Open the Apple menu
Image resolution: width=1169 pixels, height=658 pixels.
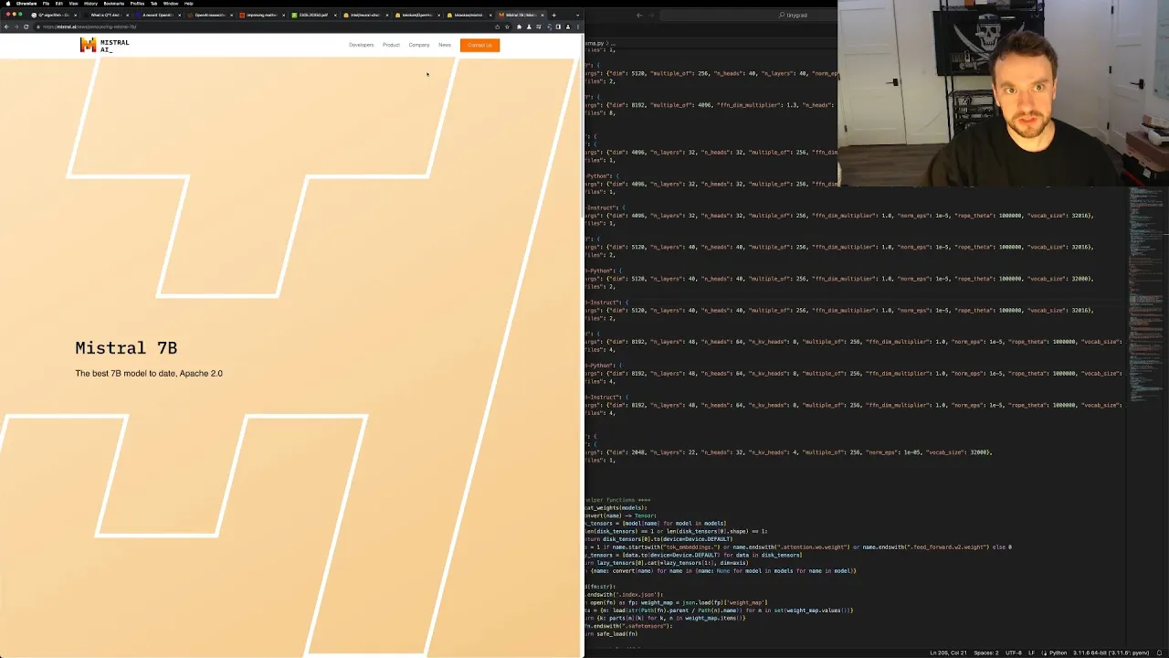[x=6, y=4]
